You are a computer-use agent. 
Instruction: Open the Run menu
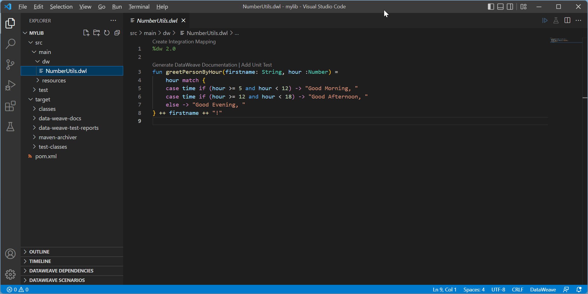pyautogui.click(x=117, y=7)
